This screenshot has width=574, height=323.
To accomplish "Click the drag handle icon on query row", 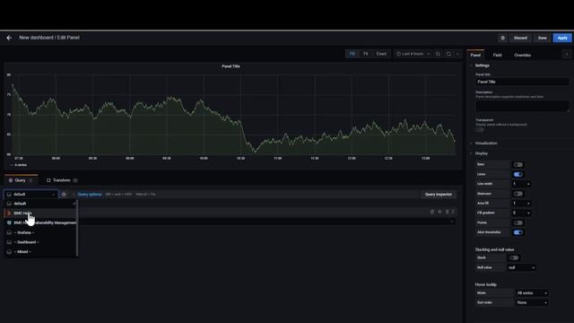I will [x=453, y=212].
